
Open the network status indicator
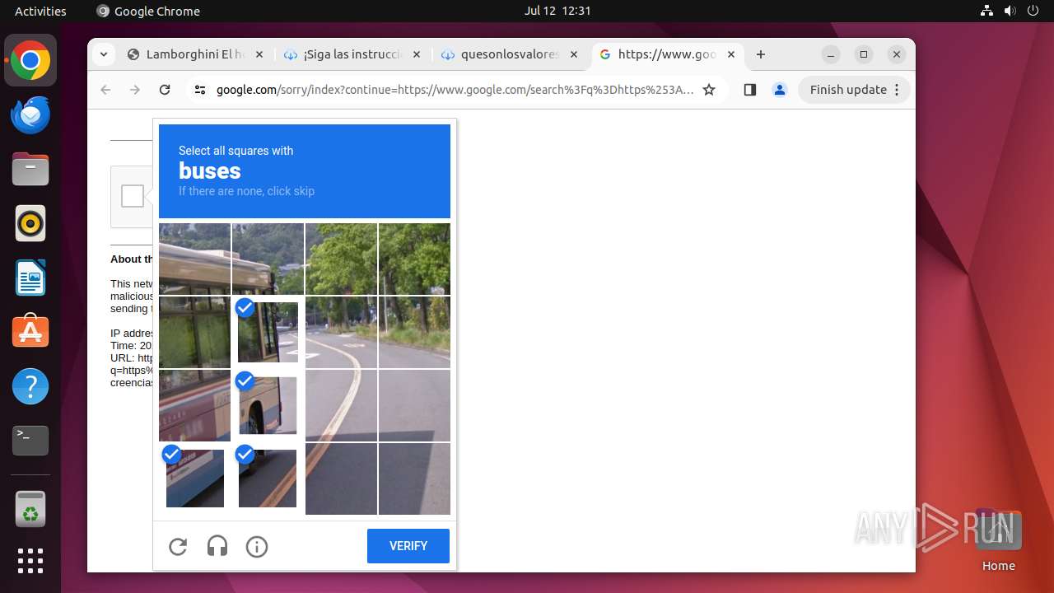click(986, 11)
